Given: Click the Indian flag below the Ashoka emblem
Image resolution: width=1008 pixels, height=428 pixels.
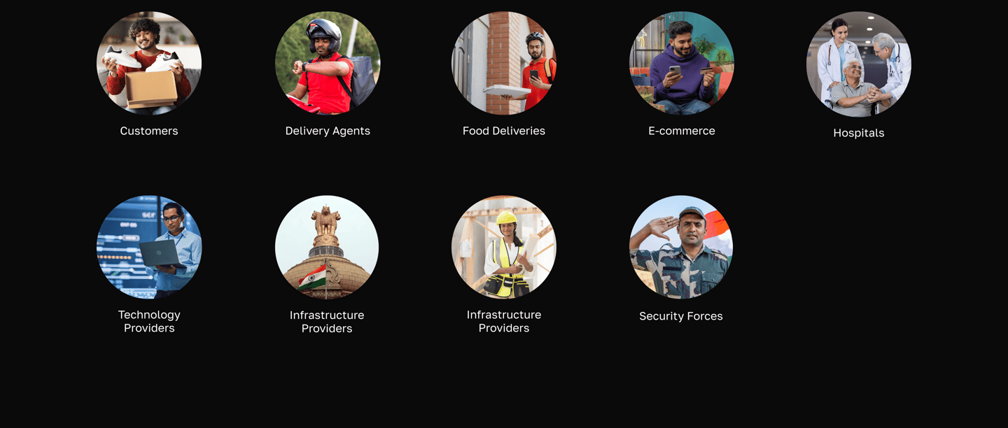Looking at the screenshot, I should (312, 277).
